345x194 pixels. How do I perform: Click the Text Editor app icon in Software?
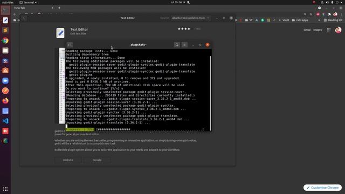coord(60,33)
